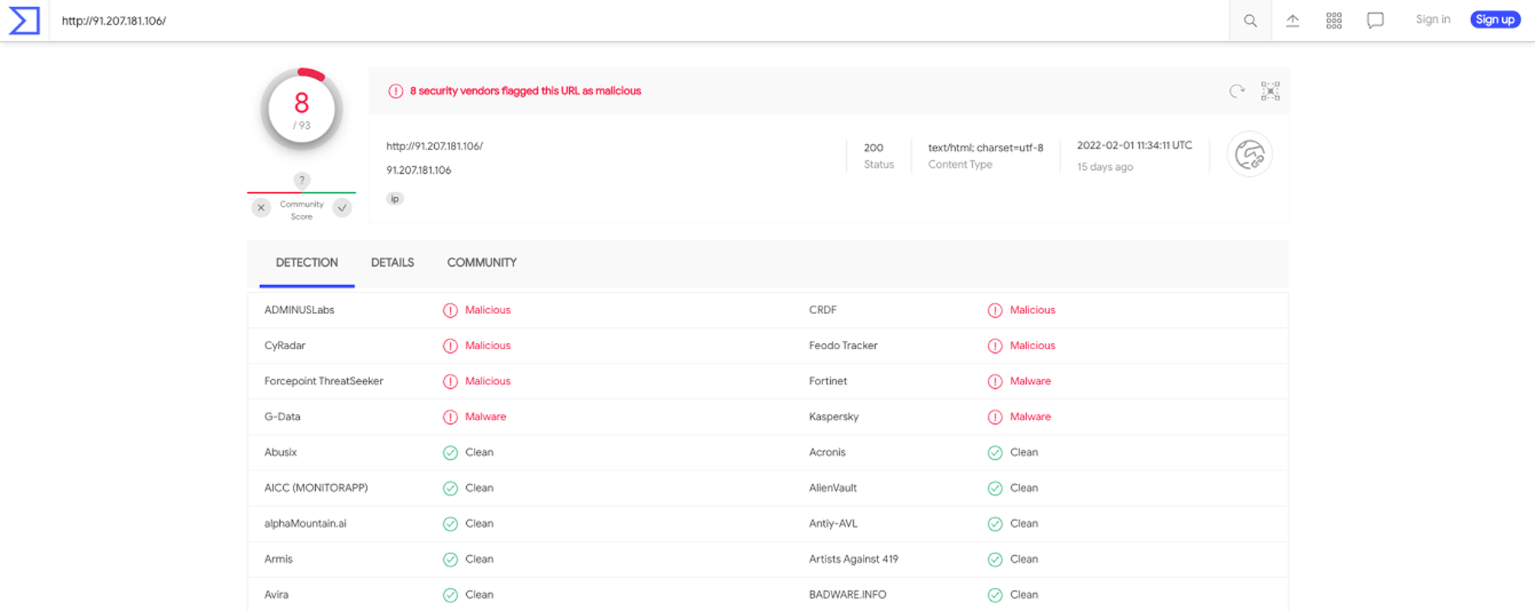
Task: Click the Artists Against 419 vendor name
Action: [x=854, y=559]
